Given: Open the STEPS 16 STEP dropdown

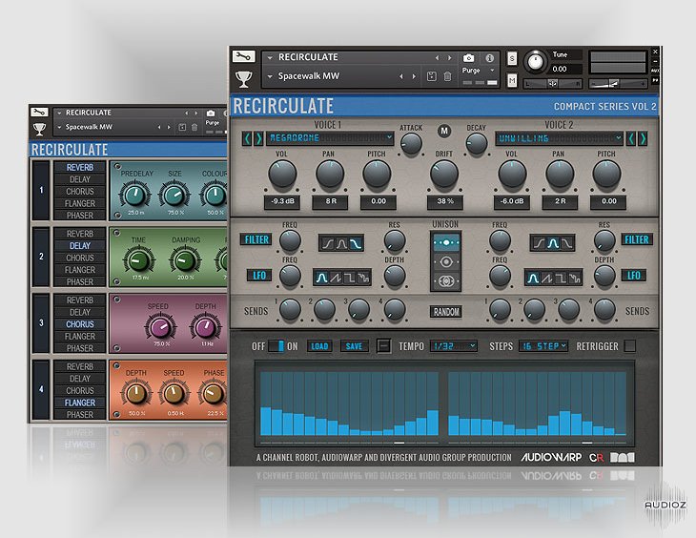Looking at the screenshot, I should tap(543, 345).
